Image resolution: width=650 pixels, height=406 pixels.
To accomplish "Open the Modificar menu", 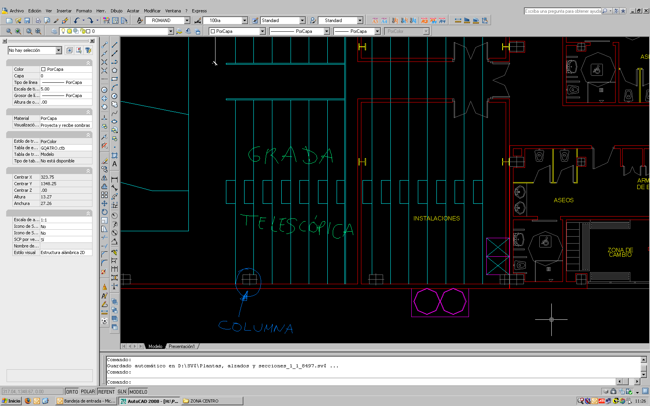I will coord(152,11).
